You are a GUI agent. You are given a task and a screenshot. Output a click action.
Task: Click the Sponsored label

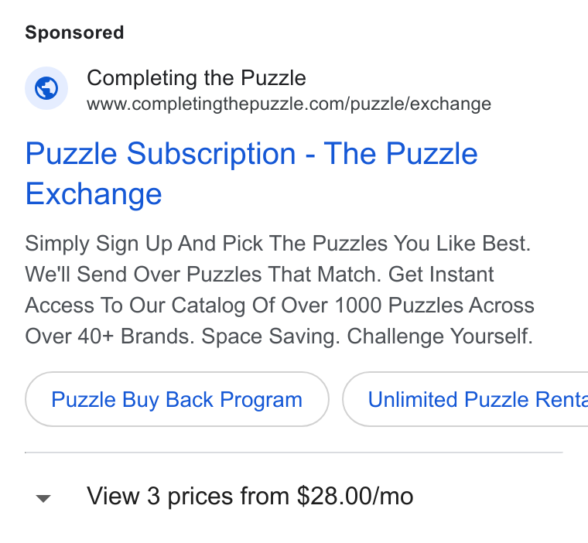click(x=74, y=32)
